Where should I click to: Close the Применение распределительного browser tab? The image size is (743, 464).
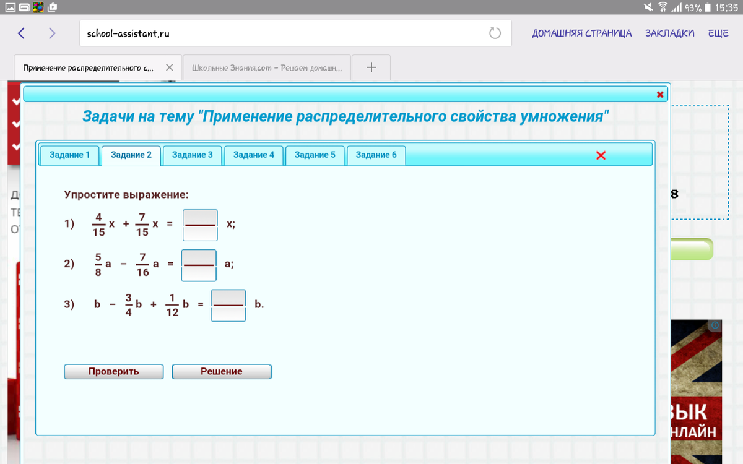tap(170, 67)
